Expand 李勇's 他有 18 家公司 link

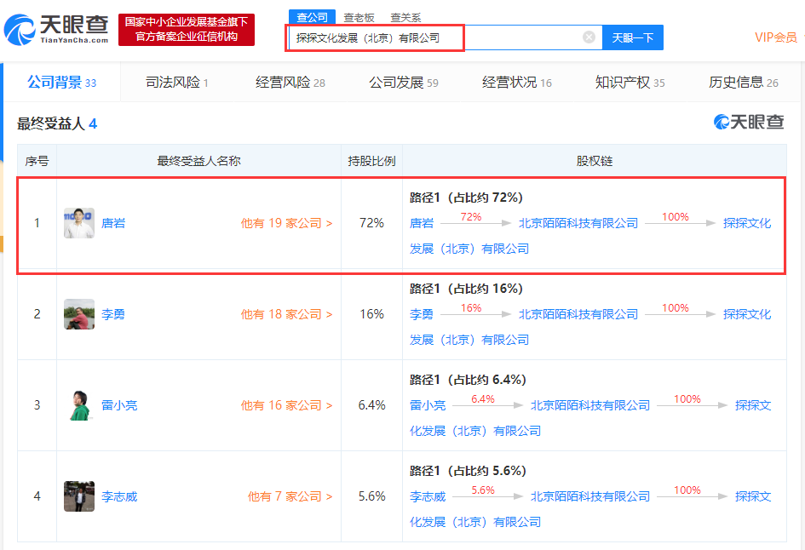286,314
